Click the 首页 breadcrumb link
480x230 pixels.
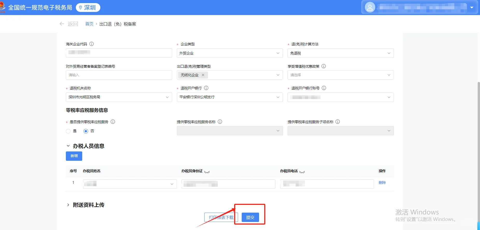pyautogui.click(x=89, y=24)
